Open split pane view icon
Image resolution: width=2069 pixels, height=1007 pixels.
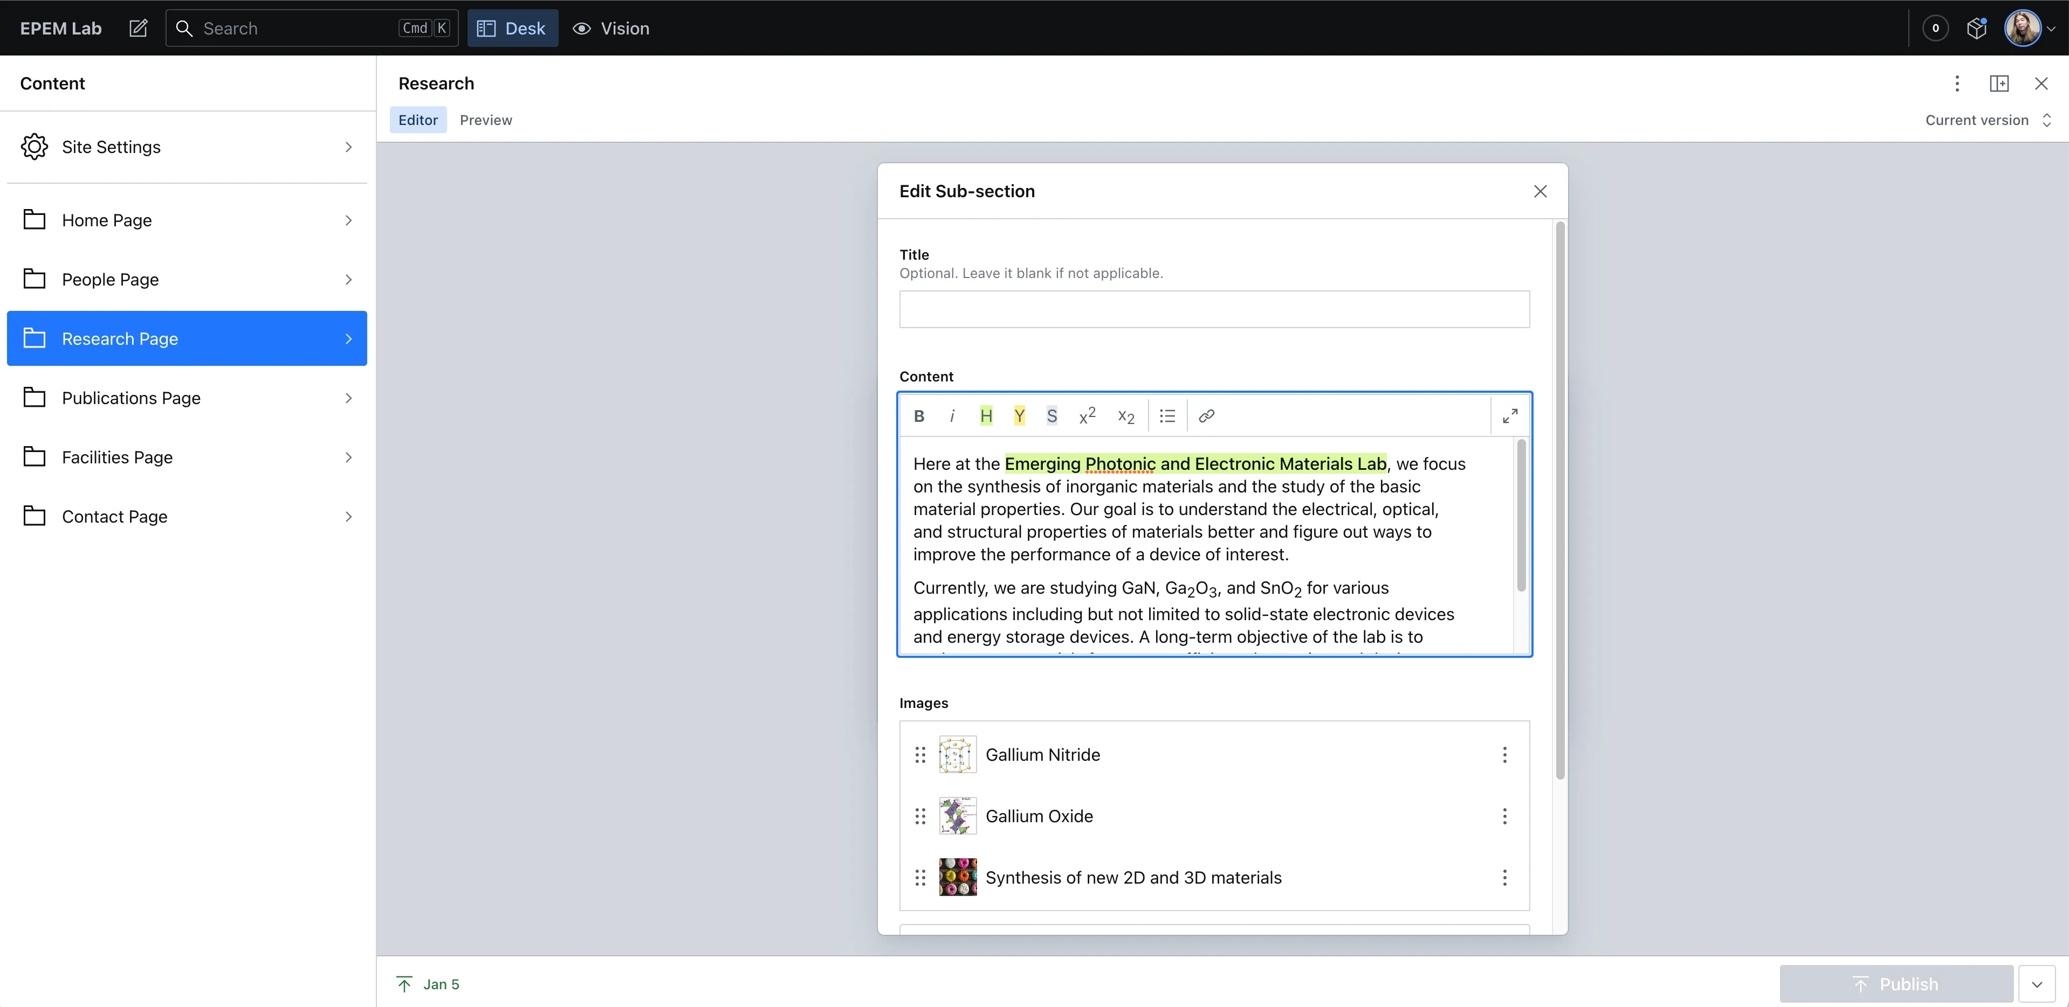pos(1999,84)
